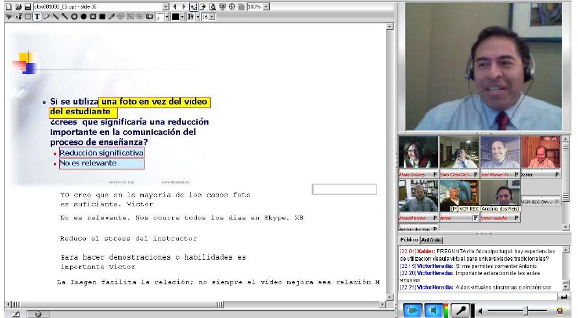Click the VCR REC participant entry
This screenshot has height=318, width=578.
540,202
